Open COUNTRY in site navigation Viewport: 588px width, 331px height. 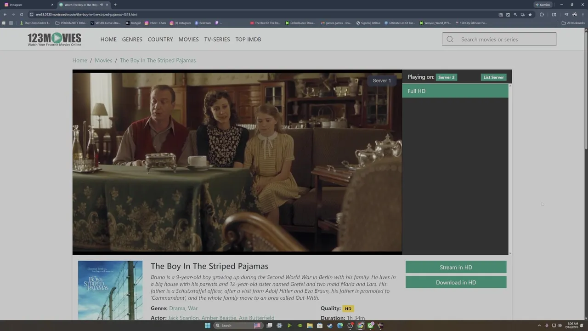[x=160, y=40]
